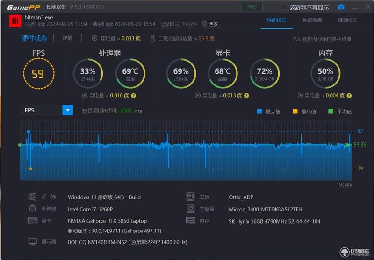The height and width of the screenshot is (260, 374).
Task: Click the help question mark next to 0.016 度
Action: 134,96
